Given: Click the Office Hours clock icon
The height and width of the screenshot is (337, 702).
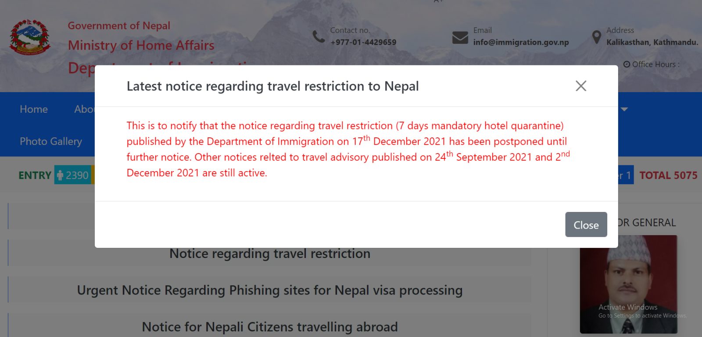Looking at the screenshot, I should 627,65.
